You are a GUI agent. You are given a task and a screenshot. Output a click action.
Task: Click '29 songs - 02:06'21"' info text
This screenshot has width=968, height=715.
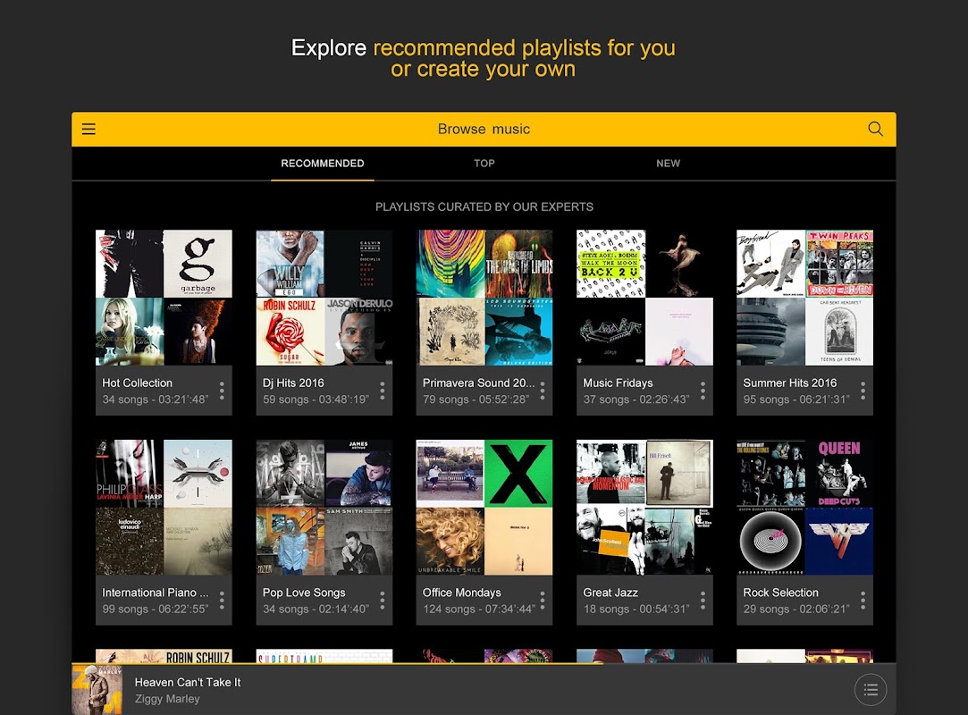[795, 609]
